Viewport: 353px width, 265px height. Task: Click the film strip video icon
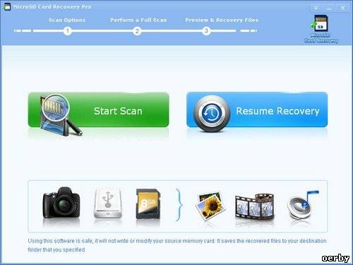[x=255, y=206]
